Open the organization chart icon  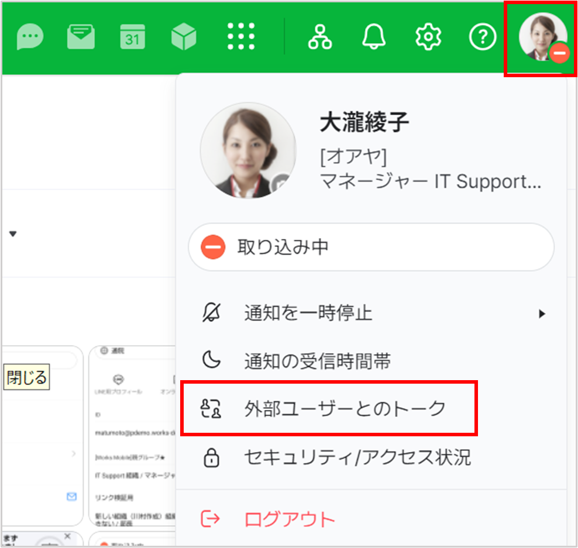tap(319, 38)
